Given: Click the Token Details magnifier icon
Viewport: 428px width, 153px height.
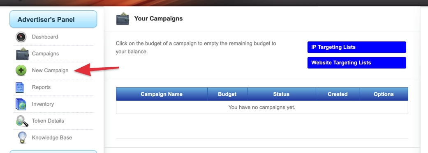Looking at the screenshot, I should [x=22, y=121].
